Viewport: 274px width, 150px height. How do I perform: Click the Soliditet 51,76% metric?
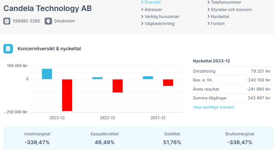pos(172,138)
